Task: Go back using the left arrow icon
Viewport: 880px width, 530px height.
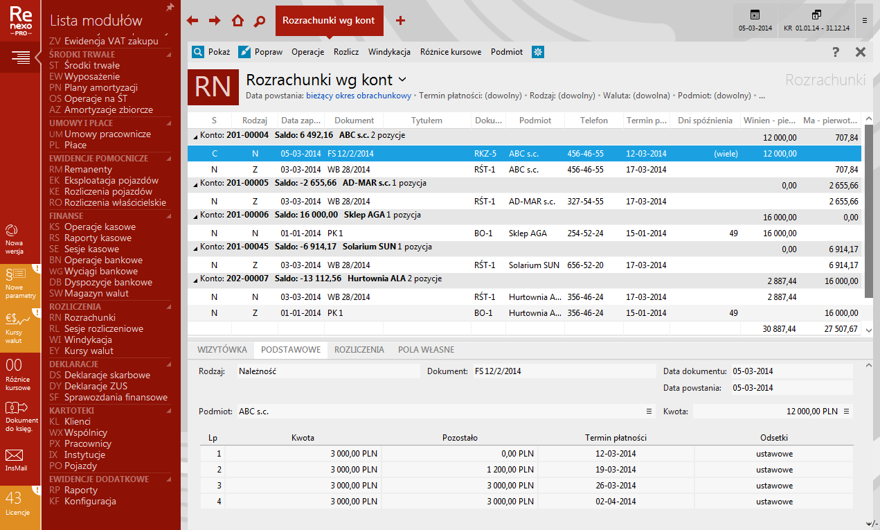Action: (192, 21)
